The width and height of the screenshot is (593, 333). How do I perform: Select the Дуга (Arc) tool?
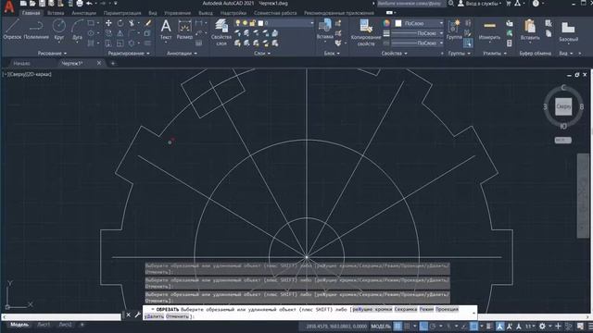[x=77, y=30]
